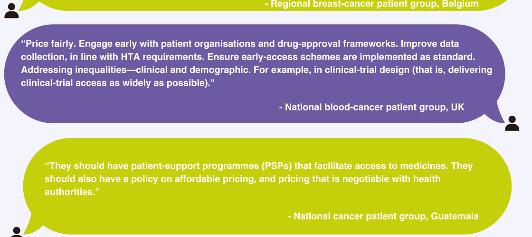Viewport: 532px width, 237px height.
Task: Click empty purple area left of UK attribution
Action: (142, 107)
